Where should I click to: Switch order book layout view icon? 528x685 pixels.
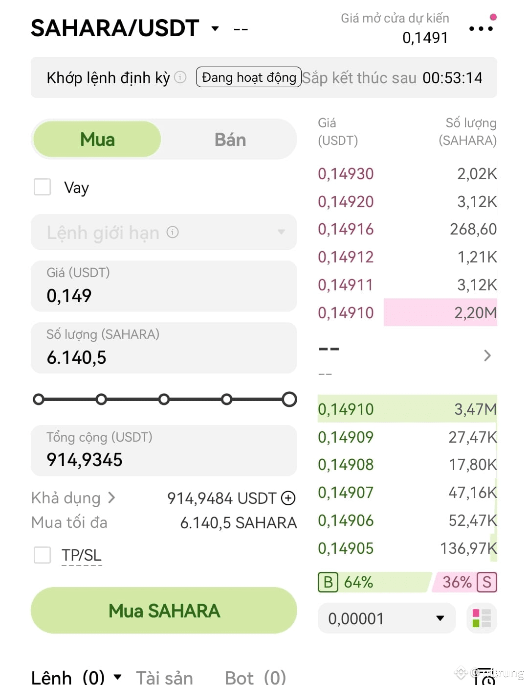[482, 618]
